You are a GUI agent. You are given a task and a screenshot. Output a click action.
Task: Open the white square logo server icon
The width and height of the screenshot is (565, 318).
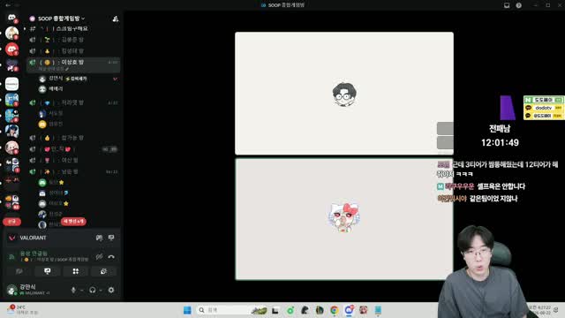(x=11, y=84)
